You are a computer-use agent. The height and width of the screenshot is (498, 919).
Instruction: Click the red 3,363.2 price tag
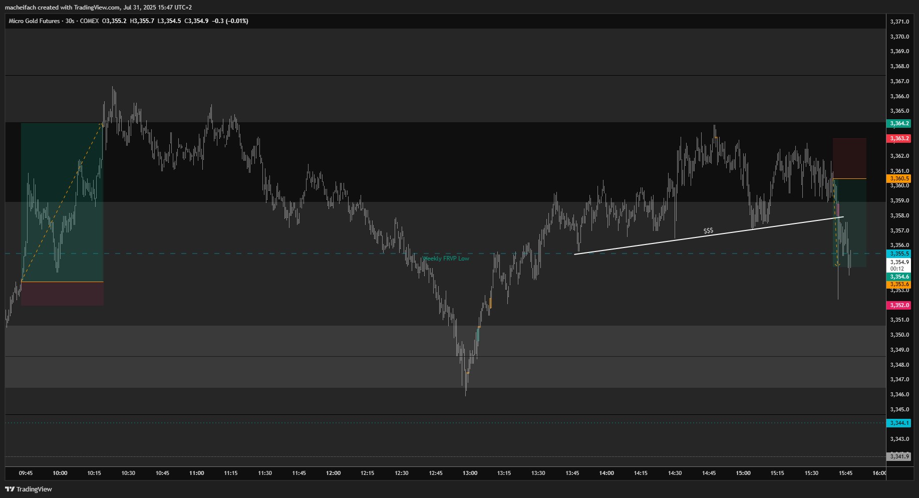tap(899, 138)
